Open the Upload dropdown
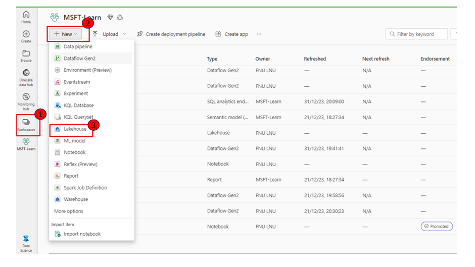 point(109,34)
